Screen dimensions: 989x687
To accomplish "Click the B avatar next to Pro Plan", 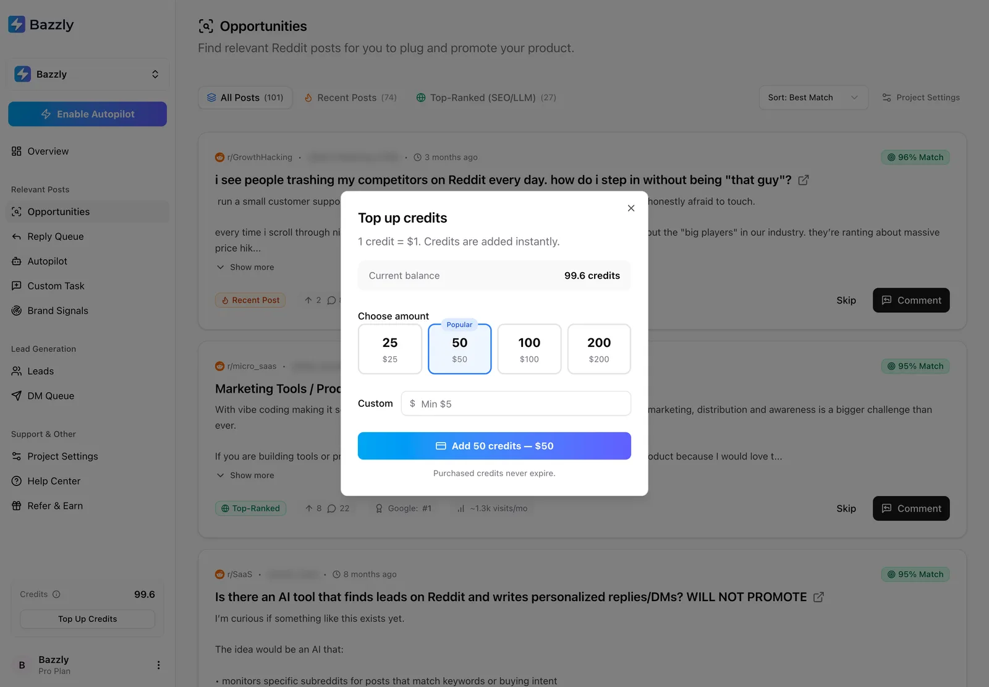I will pyautogui.click(x=22, y=666).
